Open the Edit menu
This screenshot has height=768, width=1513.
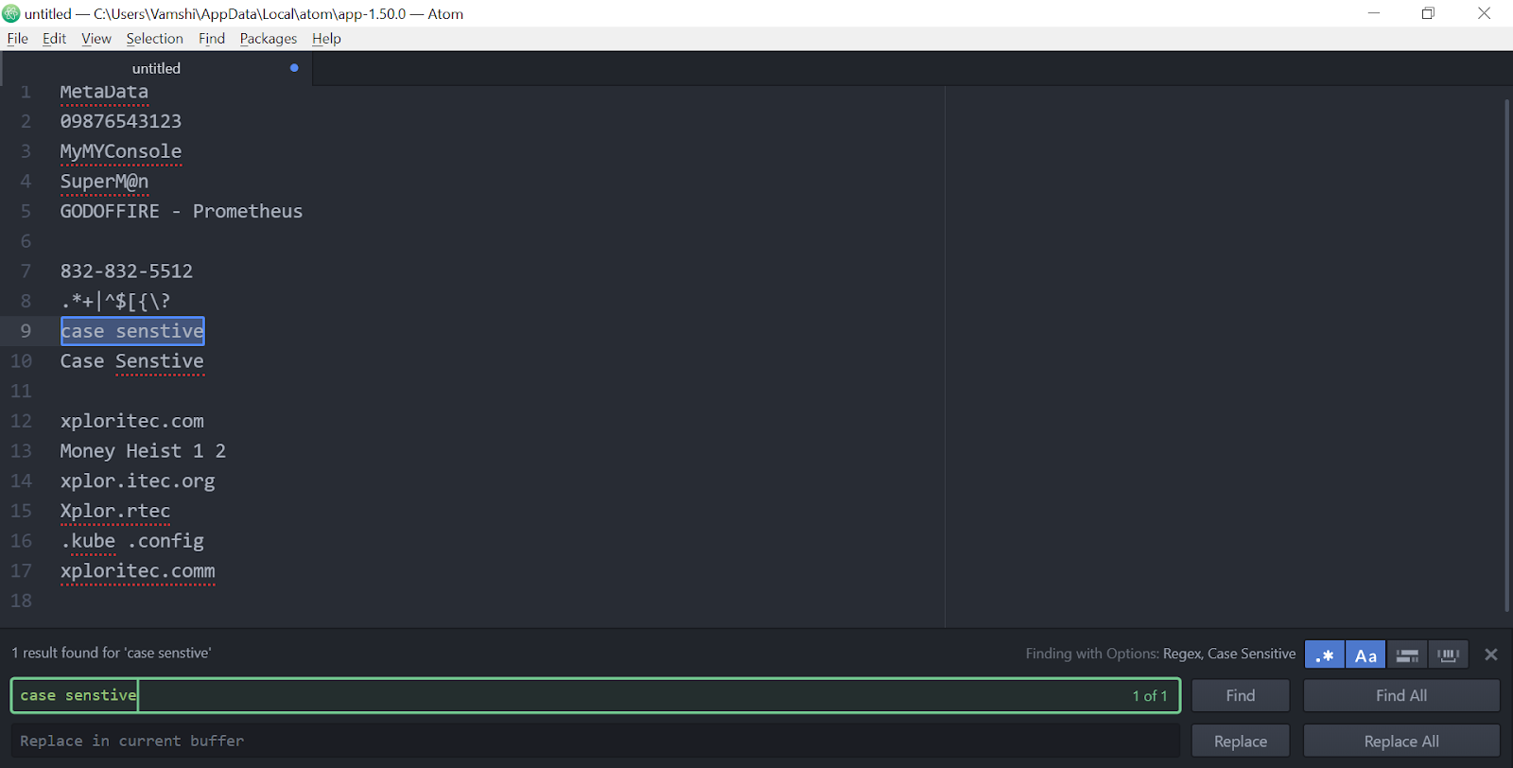pyautogui.click(x=54, y=39)
